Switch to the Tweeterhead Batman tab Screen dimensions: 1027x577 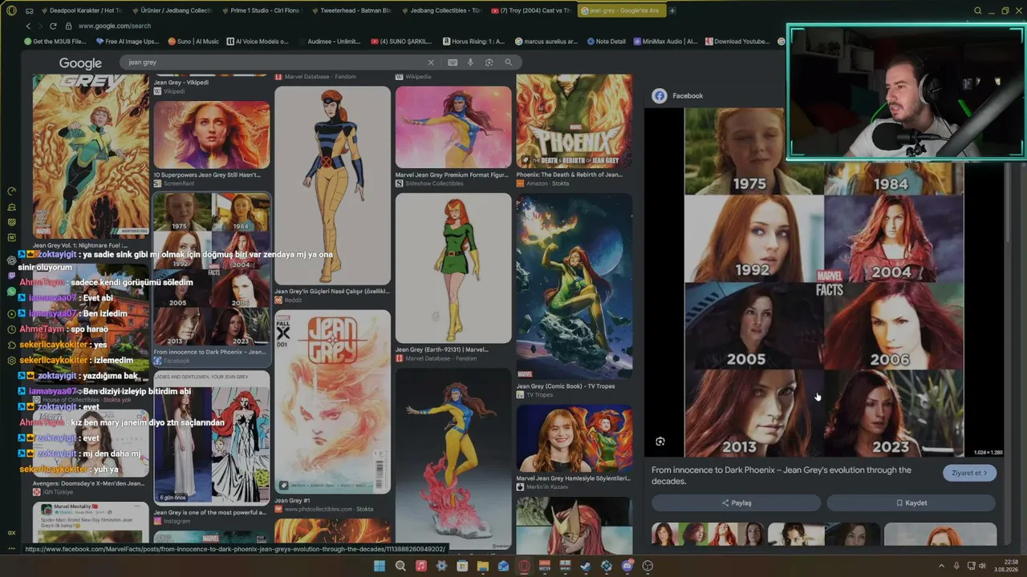350,10
